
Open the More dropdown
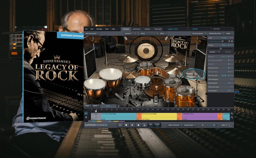pos(163,33)
